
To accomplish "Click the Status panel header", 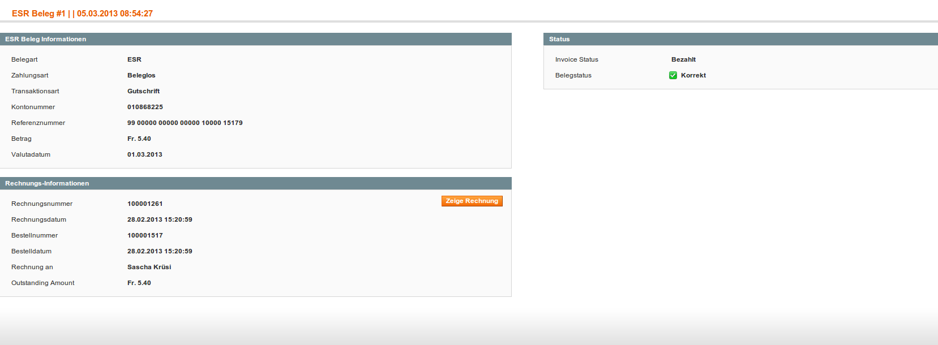I will tap(559, 39).
